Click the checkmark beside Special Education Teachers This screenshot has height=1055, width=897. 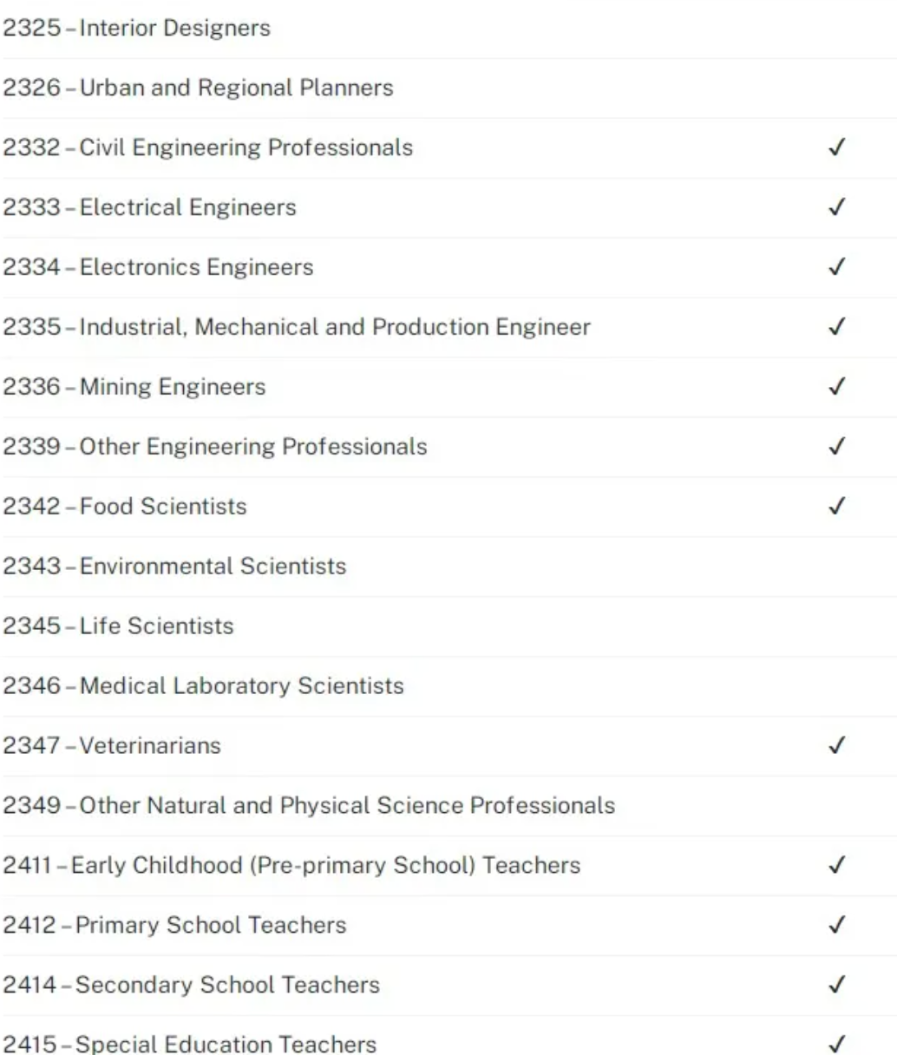click(836, 1043)
